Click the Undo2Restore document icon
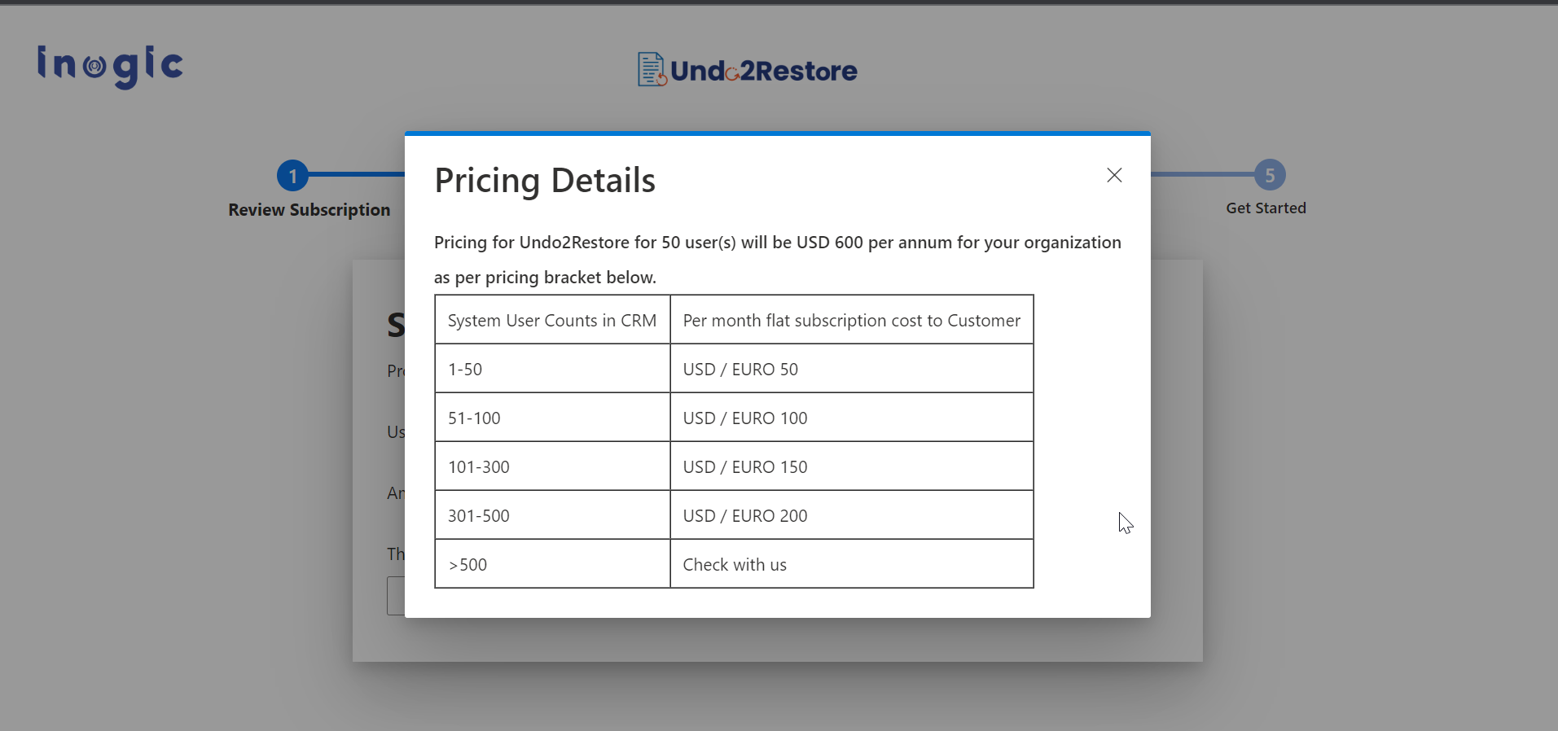 click(x=652, y=69)
